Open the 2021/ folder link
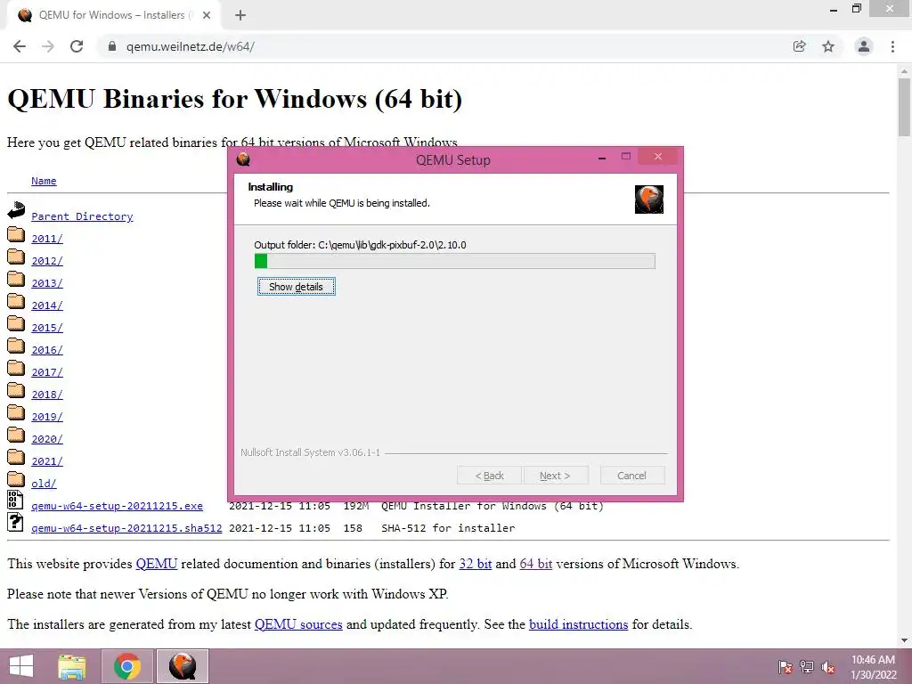The image size is (912, 684). click(x=47, y=461)
